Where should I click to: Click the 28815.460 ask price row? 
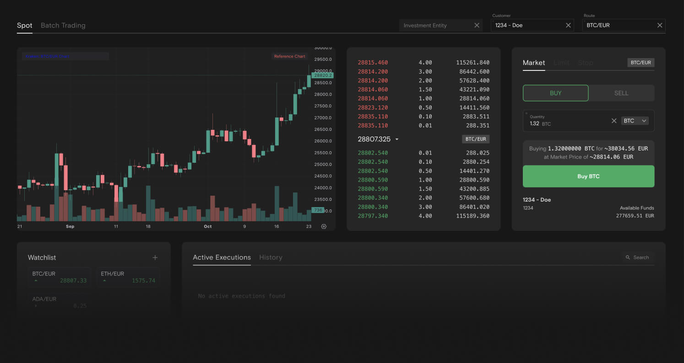coord(373,63)
